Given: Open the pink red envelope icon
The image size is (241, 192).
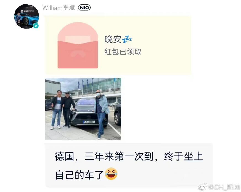Looking at the screenshot, I should pyautogui.click(x=78, y=45).
